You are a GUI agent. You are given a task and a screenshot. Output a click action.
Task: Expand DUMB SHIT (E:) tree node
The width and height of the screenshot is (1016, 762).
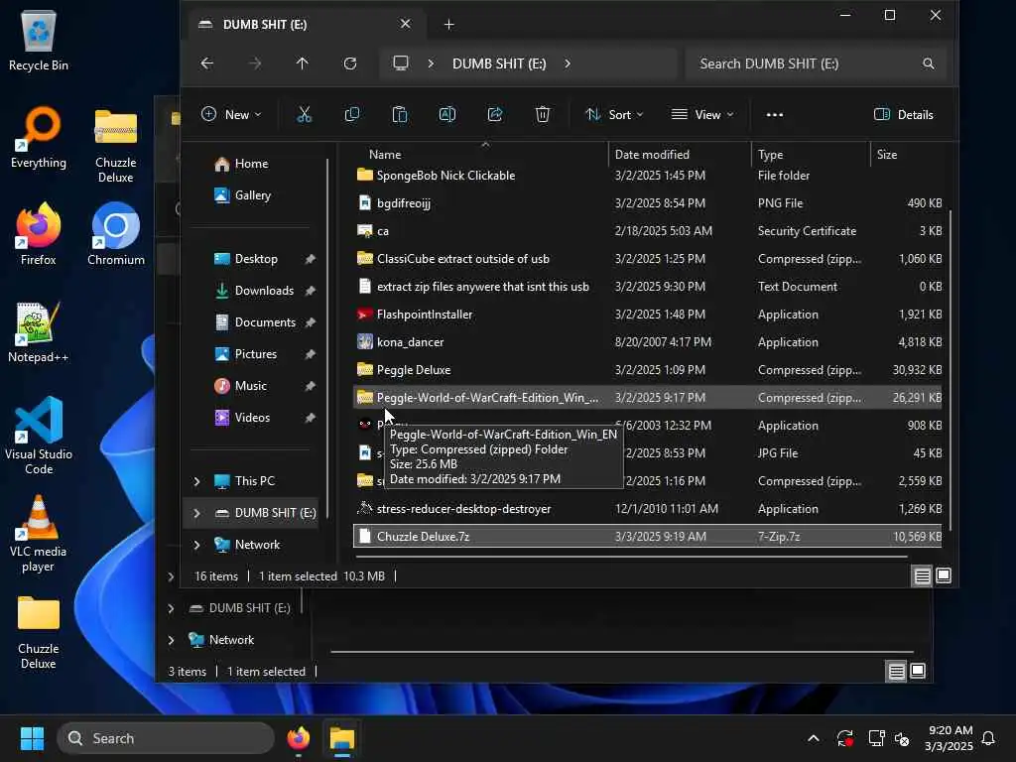[197, 513]
